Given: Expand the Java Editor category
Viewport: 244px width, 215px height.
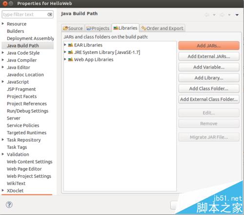Looking at the screenshot, I should (3, 67).
